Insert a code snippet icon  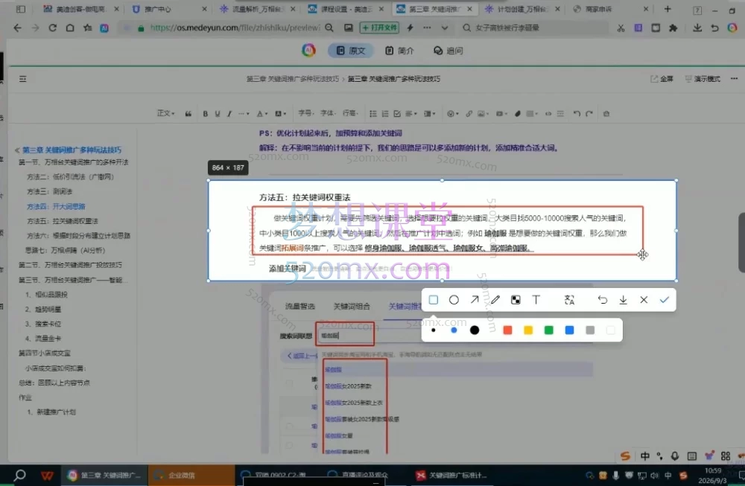(548, 114)
